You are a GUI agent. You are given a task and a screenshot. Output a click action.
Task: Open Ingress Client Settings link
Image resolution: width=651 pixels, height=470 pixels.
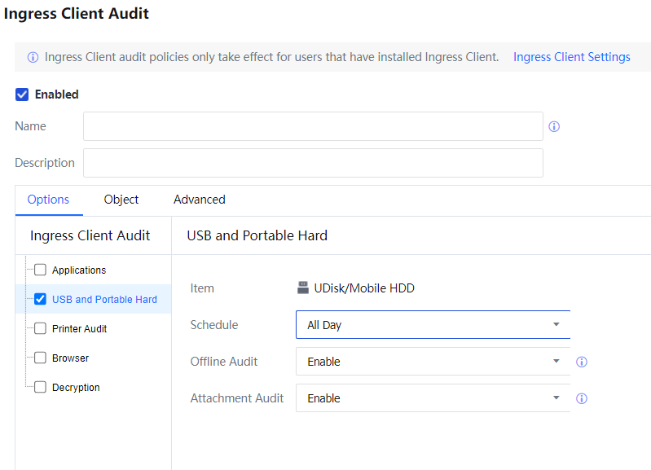coord(571,57)
